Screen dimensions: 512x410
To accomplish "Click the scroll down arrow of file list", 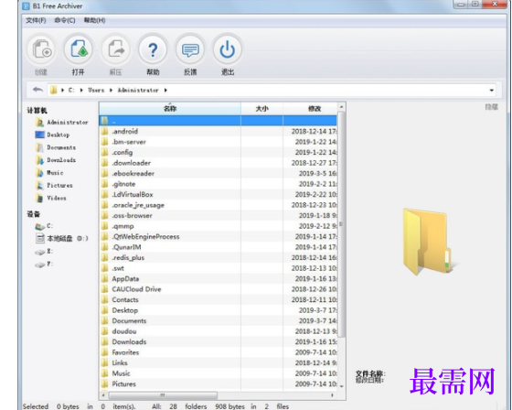I will point(341,386).
